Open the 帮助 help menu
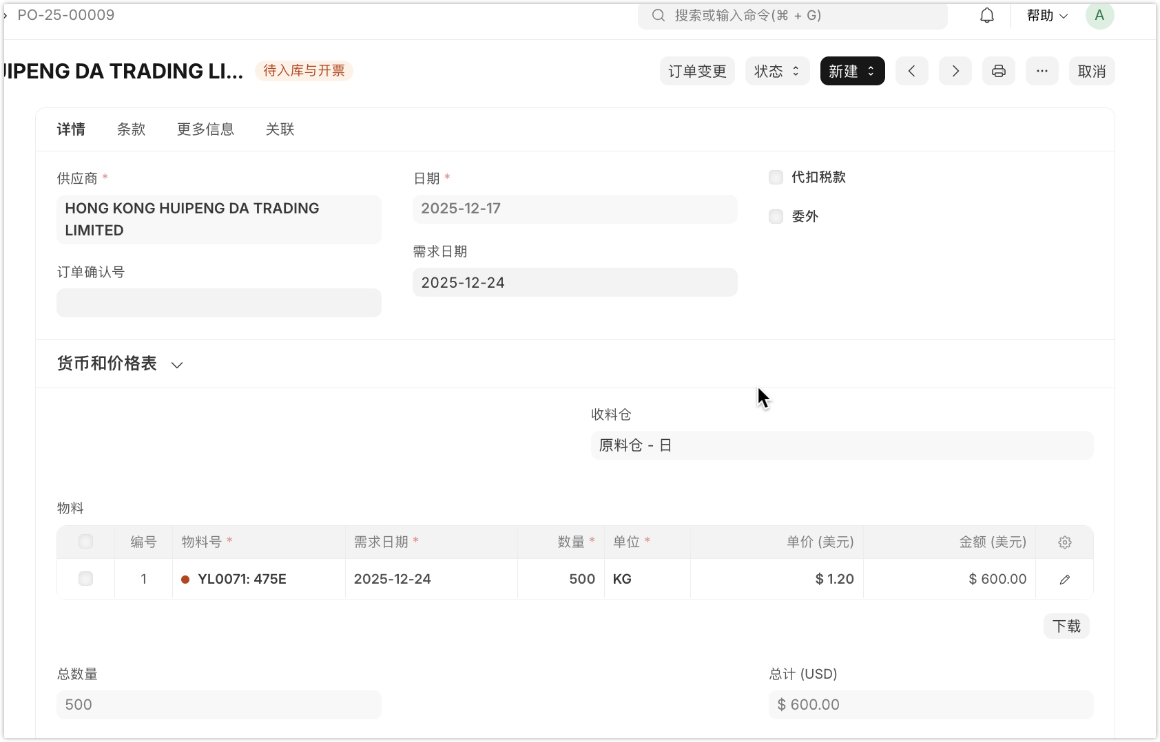Image resolution: width=1160 pixels, height=742 pixels. click(x=1046, y=15)
